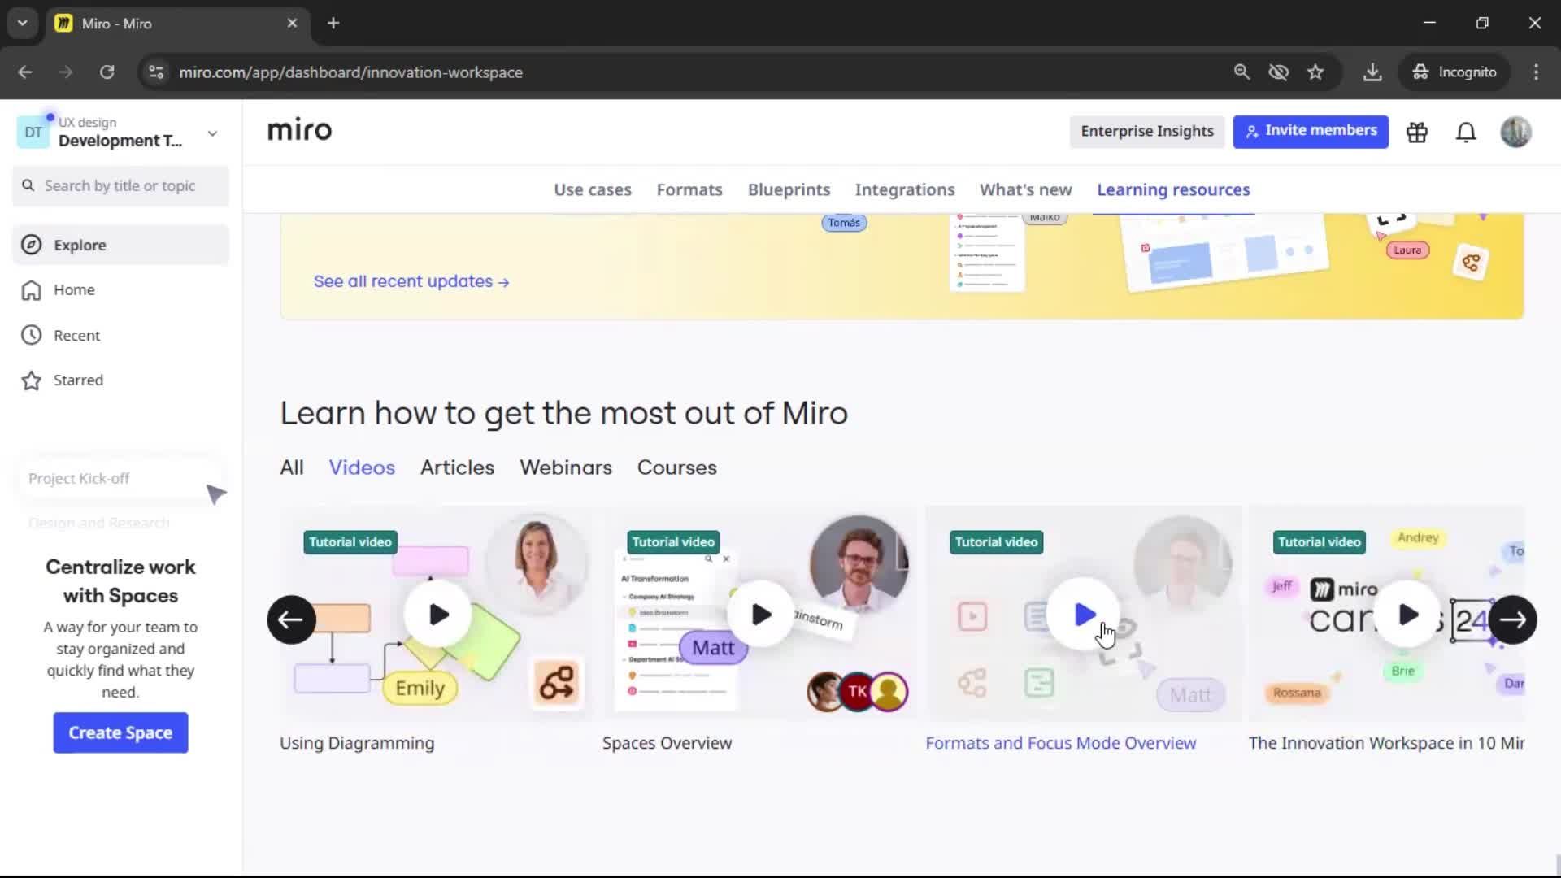Switch to the Use cases tab
This screenshot has height=878, width=1561.
tap(593, 189)
